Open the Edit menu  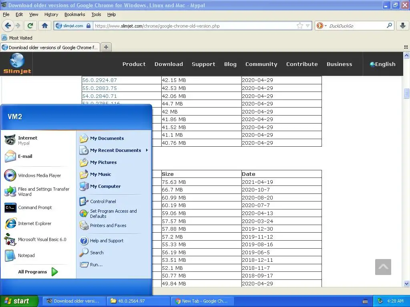(19, 14)
